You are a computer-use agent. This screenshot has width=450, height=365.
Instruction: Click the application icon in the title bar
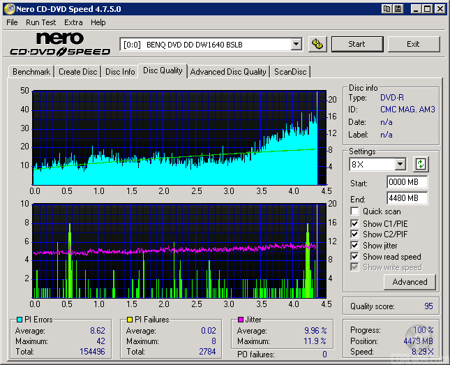click(x=8, y=9)
